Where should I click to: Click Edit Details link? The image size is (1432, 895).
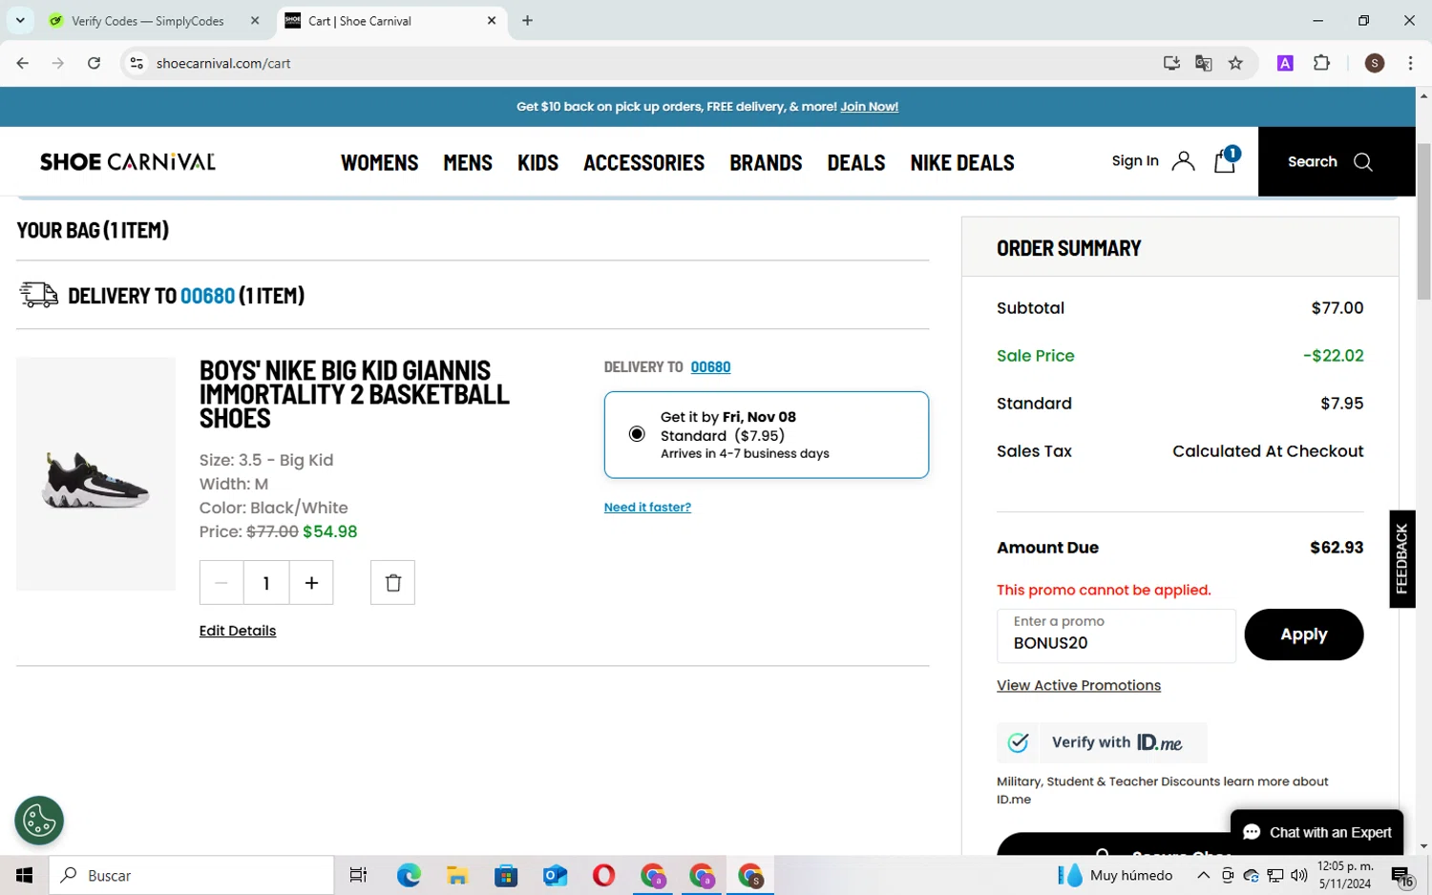tap(238, 631)
